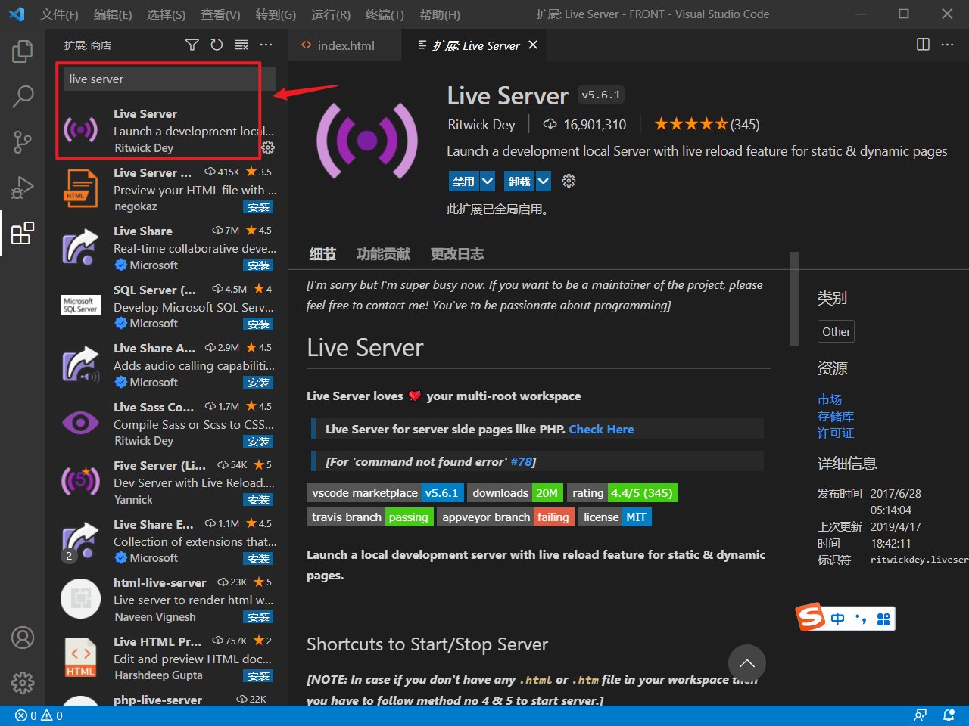Viewport: 969px width, 726px height.
Task: Open the #78 issue link
Action: click(521, 461)
